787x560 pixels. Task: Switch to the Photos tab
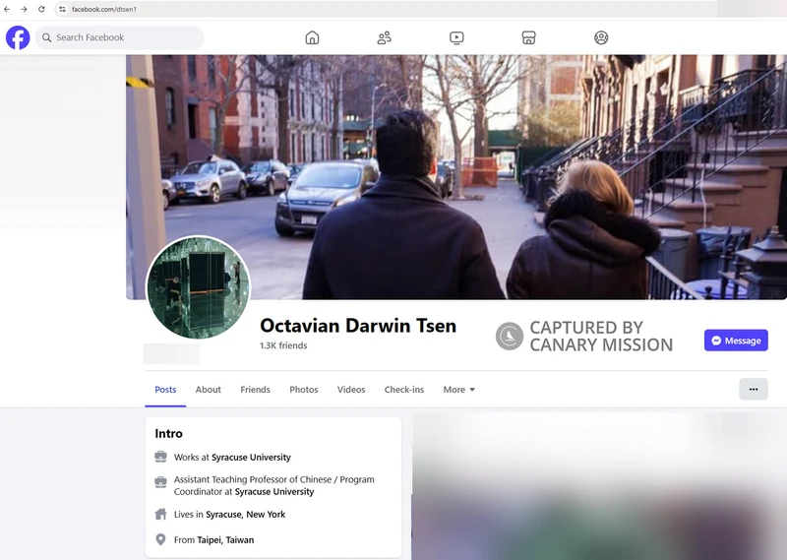(304, 389)
